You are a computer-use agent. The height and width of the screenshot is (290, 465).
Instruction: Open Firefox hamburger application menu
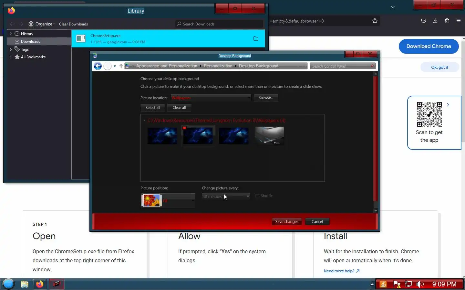pos(459,21)
